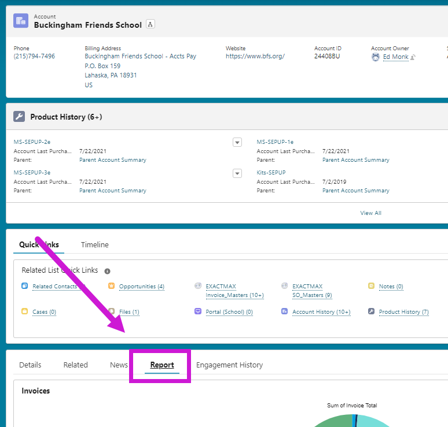Open the MS-SEPUP-1e product history record
The width and height of the screenshot is (448, 427).
(x=275, y=142)
